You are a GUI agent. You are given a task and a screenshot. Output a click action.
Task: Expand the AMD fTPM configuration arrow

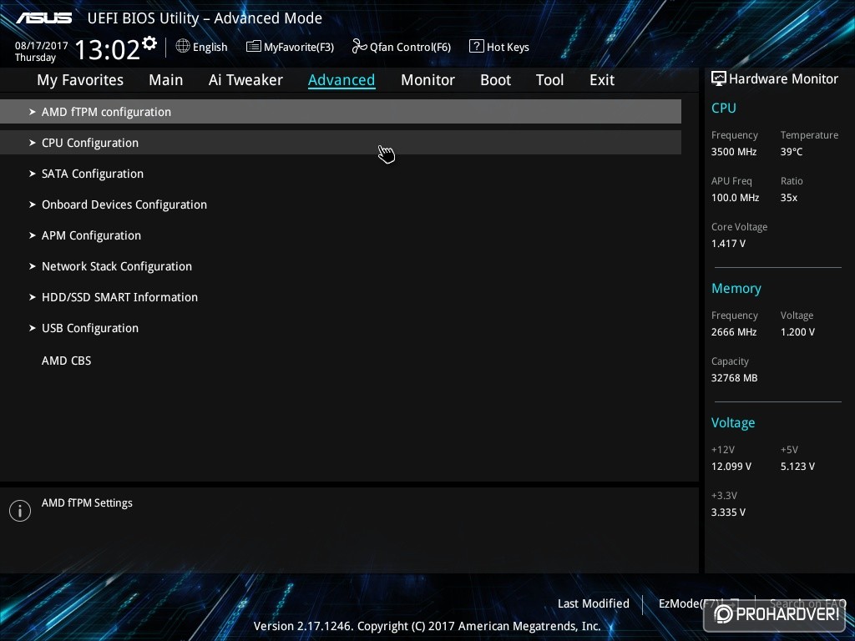(x=33, y=112)
